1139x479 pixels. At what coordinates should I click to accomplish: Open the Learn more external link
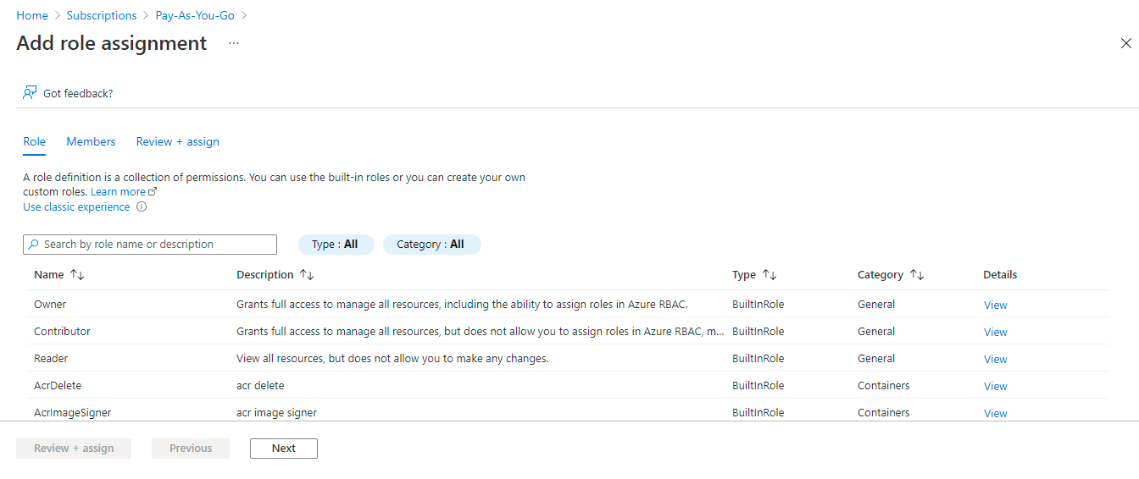[x=124, y=192]
